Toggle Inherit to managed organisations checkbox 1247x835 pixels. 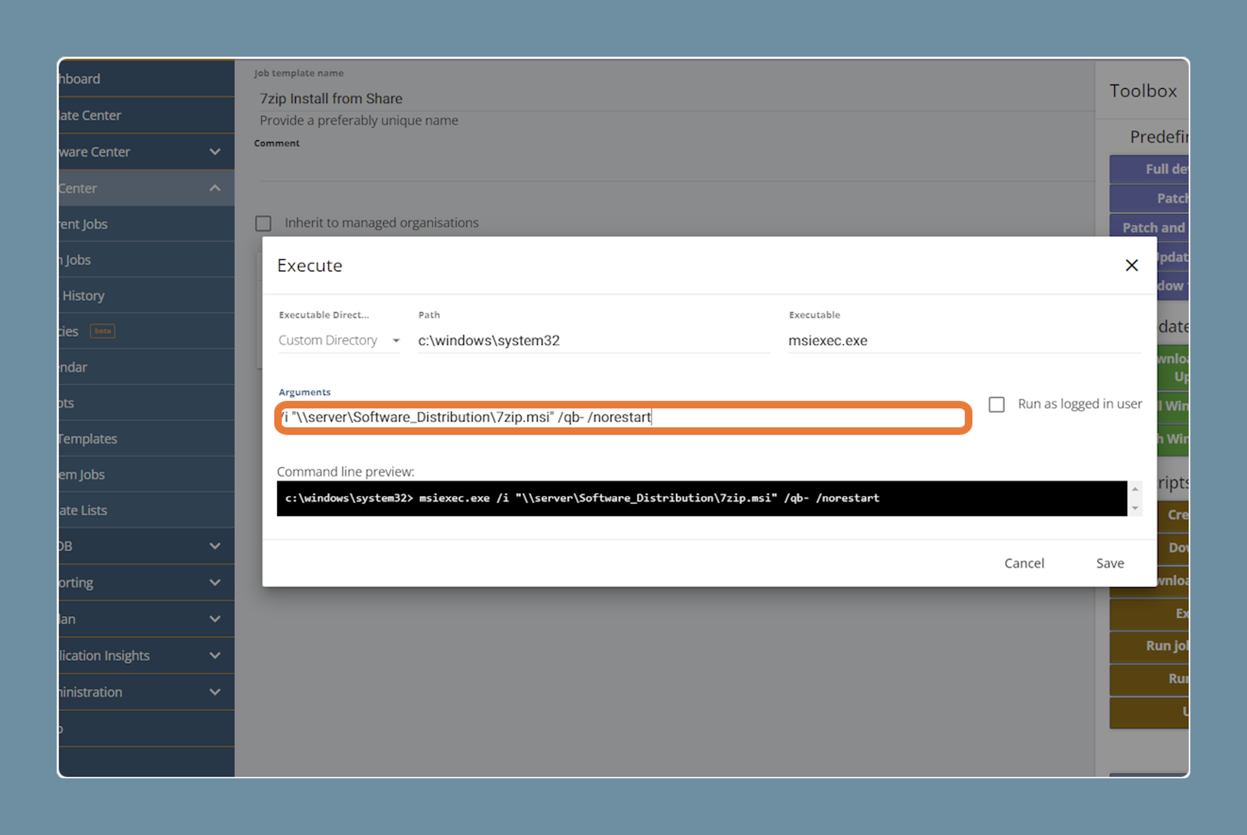pos(263,223)
